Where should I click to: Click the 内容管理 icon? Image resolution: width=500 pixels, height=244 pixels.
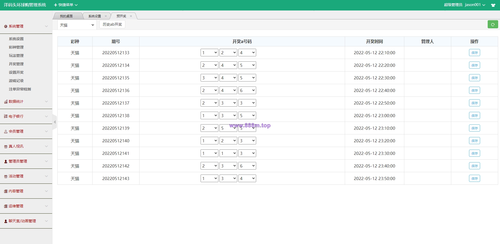[x=6, y=191]
